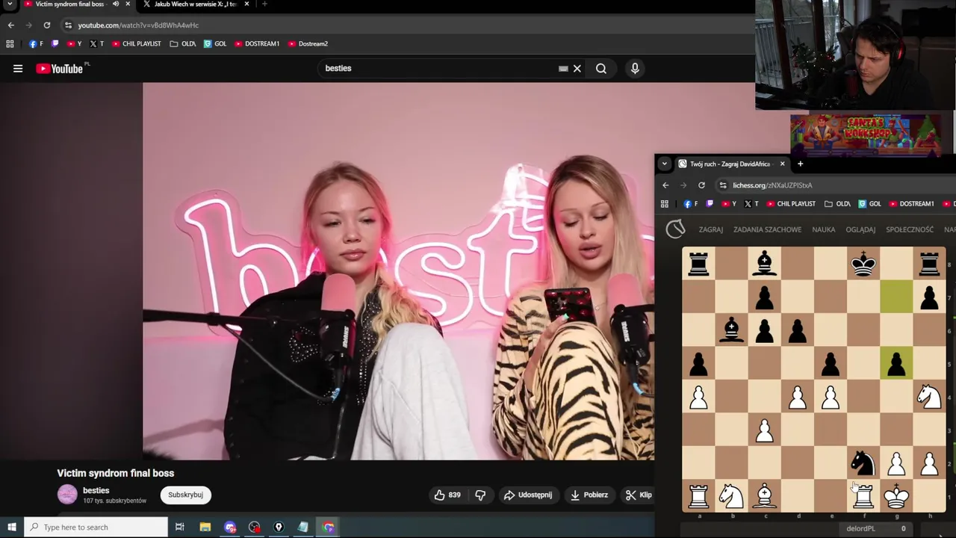Open ZADANIA SZACHOWE lichess menu
This screenshot has height=538, width=956.
(767, 229)
